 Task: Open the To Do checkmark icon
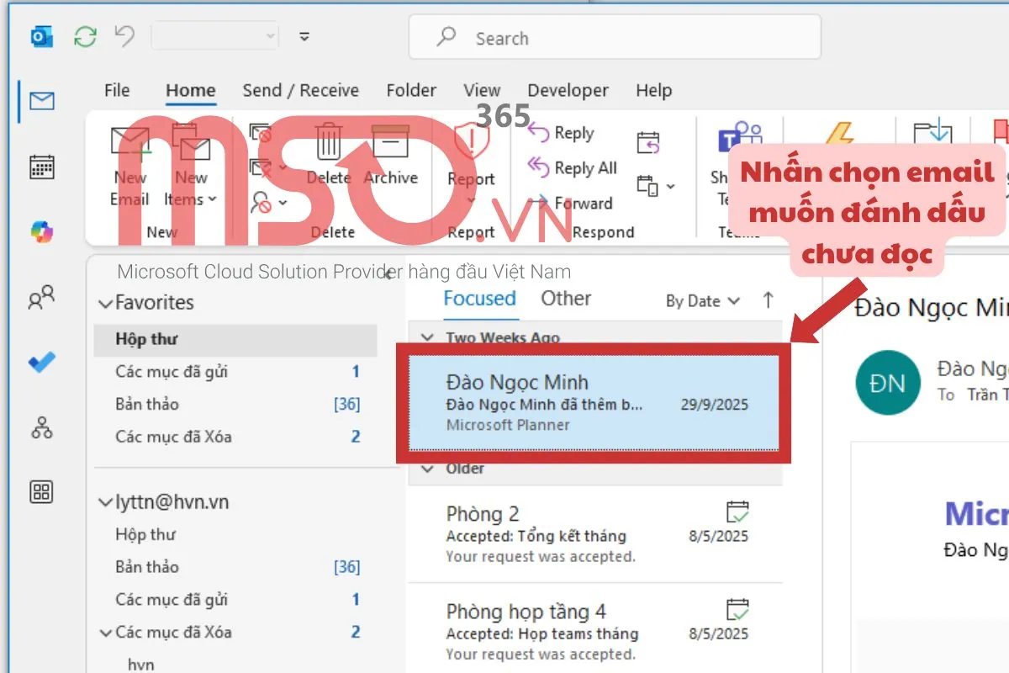(41, 363)
